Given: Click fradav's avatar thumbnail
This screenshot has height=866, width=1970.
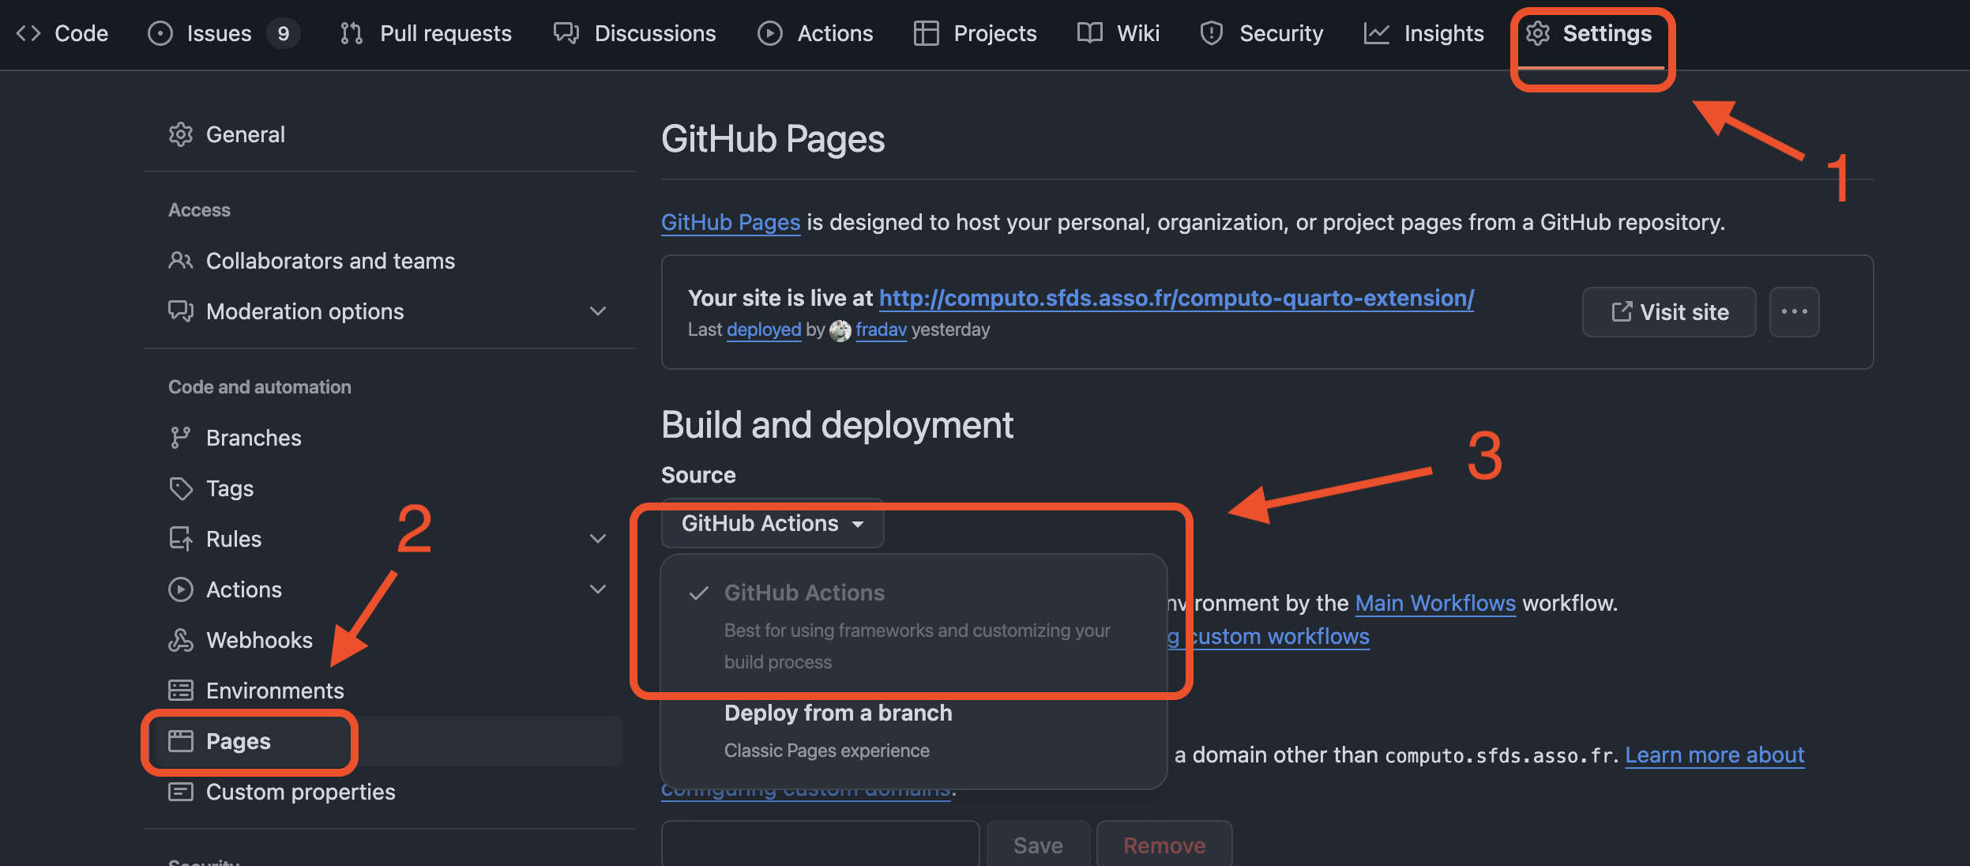Looking at the screenshot, I should 840,330.
